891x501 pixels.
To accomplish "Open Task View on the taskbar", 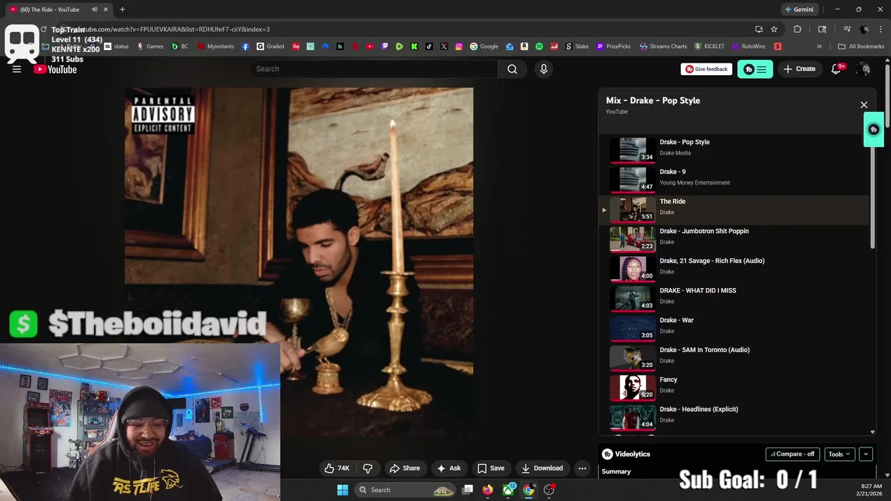I will point(468,490).
